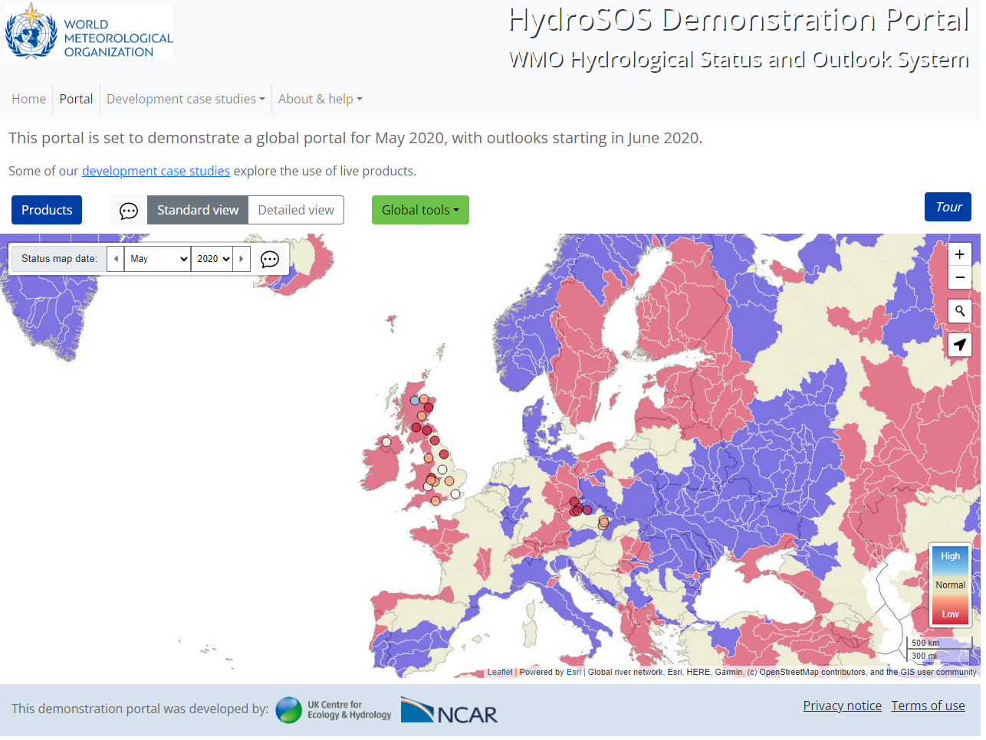Viewport: 986px width, 740px height.
Task: Open the year dropdown showing 2020
Action: click(x=212, y=259)
